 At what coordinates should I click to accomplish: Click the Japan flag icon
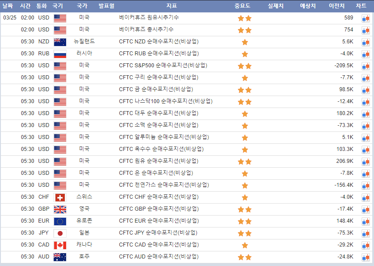click(60, 233)
